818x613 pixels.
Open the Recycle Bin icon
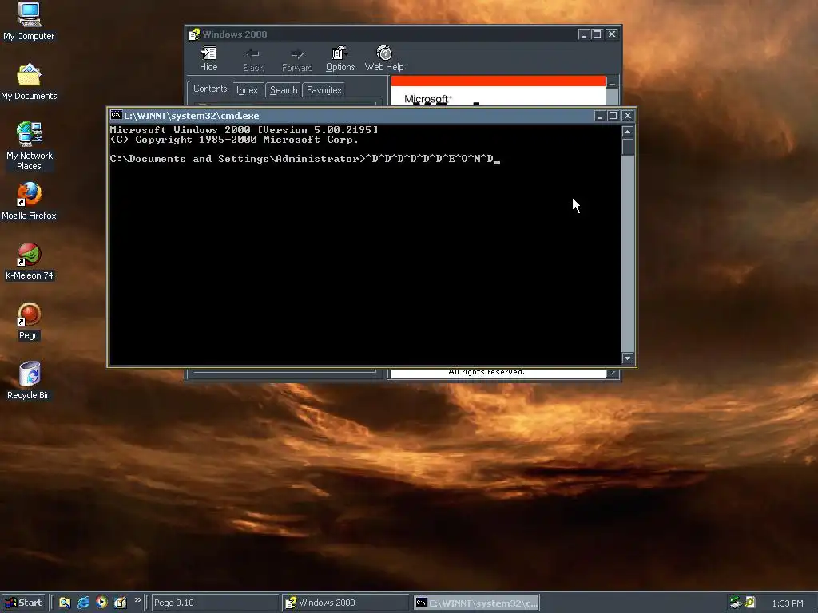tap(29, 381)
